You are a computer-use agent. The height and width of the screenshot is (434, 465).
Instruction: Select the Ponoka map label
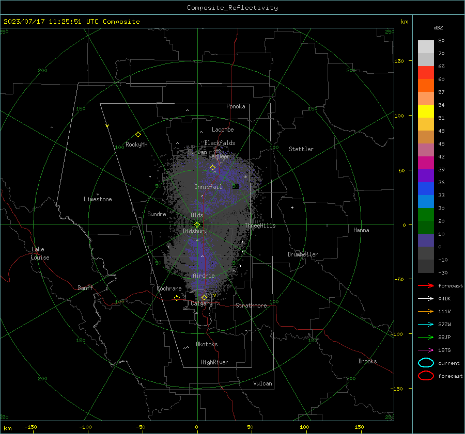click(x=236, y=106)
